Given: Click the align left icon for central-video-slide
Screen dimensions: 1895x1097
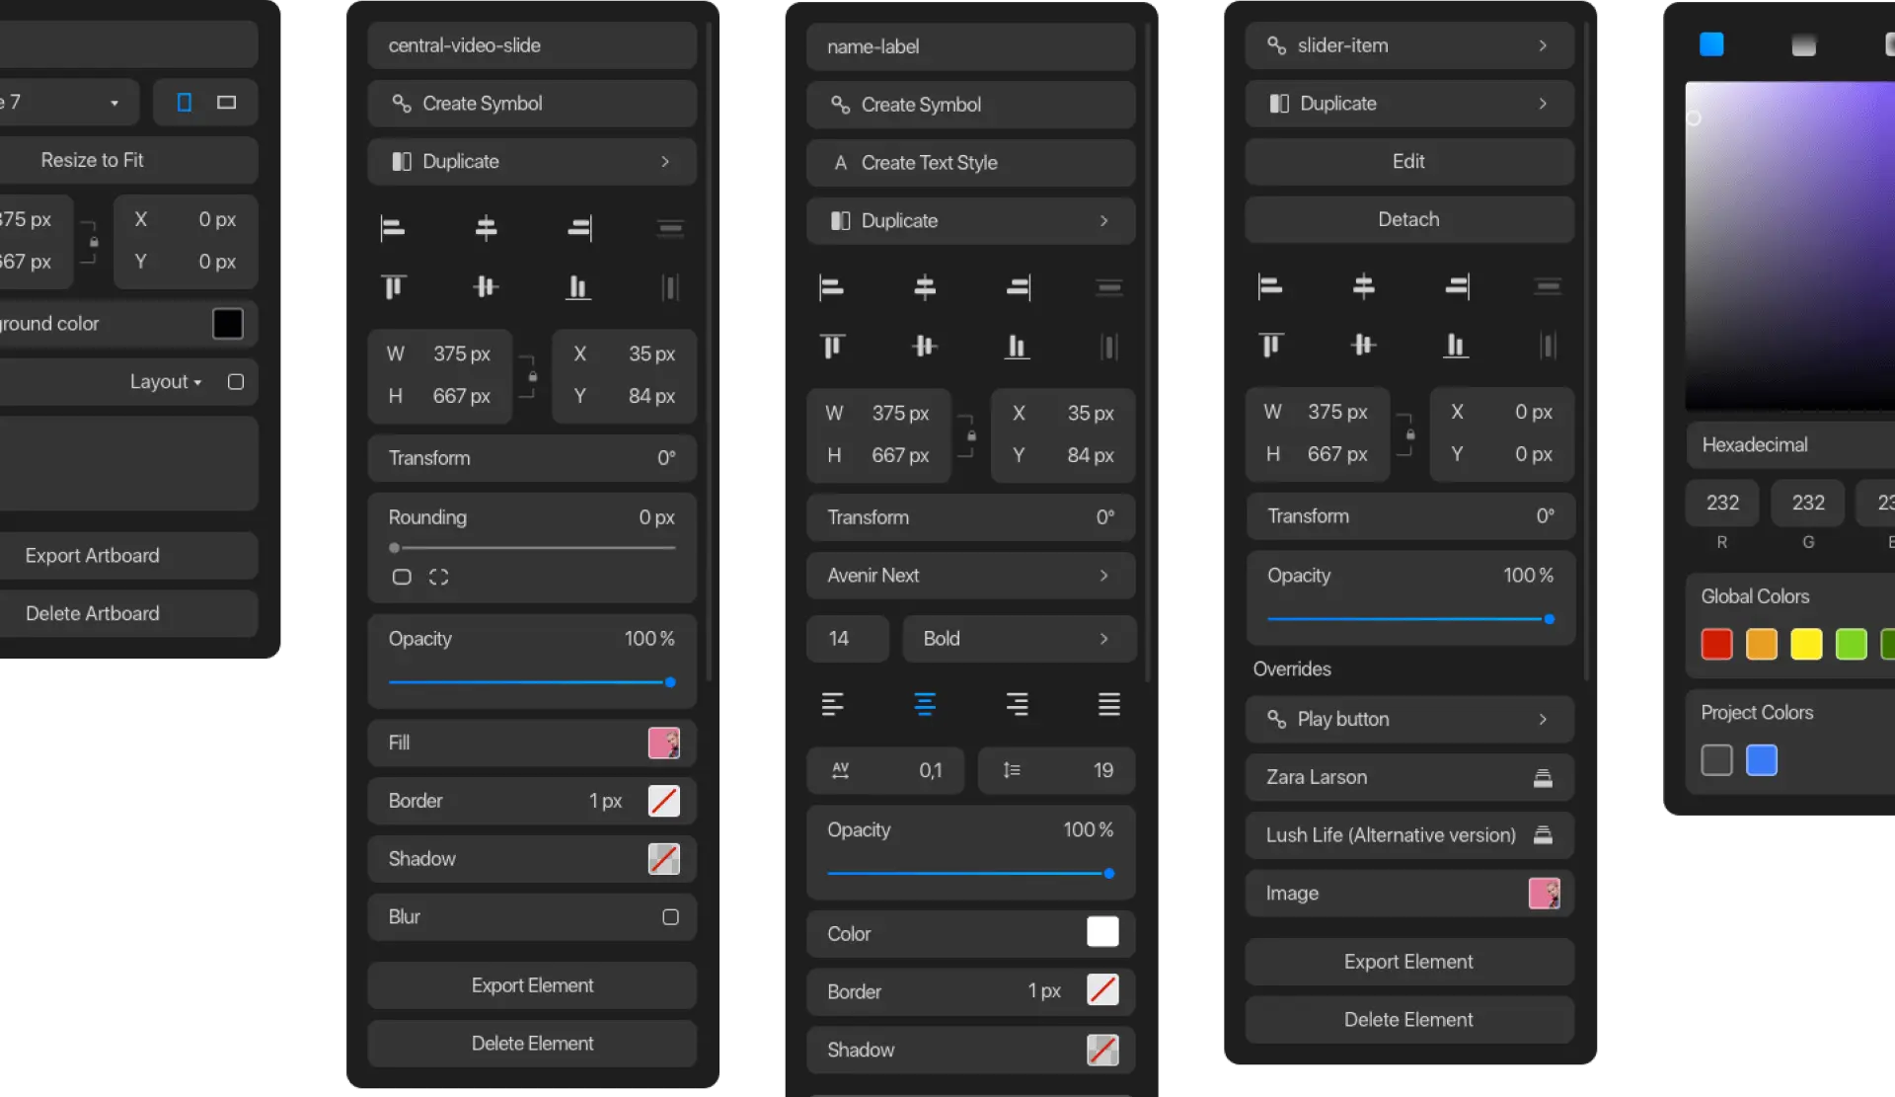Looking at the screenshot, I should tap(393, 227).
